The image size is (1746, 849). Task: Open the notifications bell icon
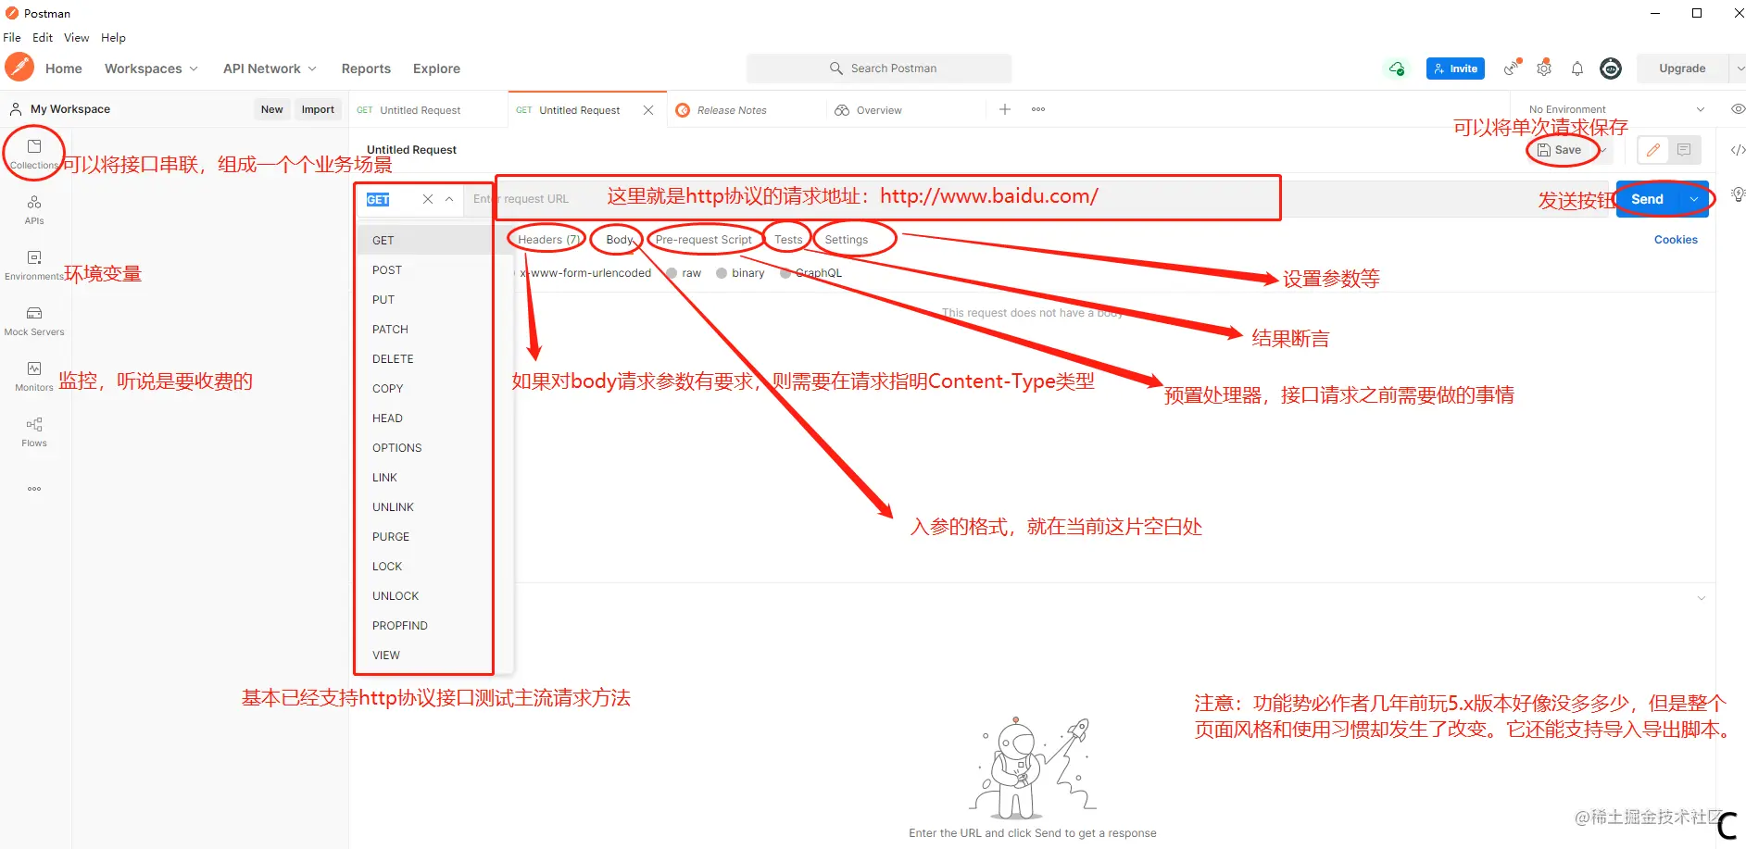[x=1577, y=69]
